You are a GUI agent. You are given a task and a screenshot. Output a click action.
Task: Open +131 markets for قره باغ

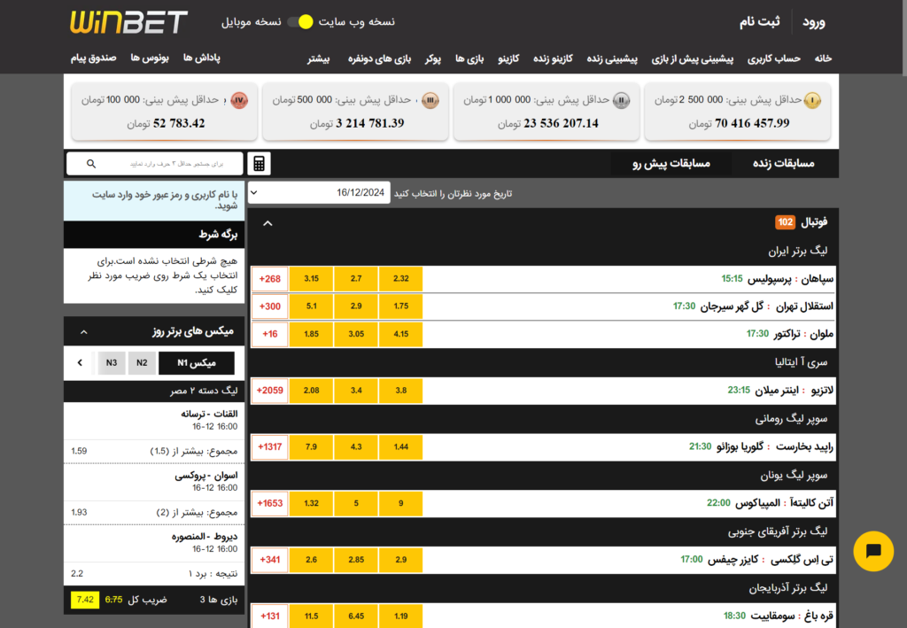(269, 616)
